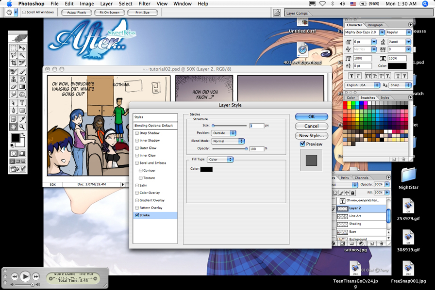Create new layer icon in Layers panel
435x290 pixels.
tap(372, 244)
